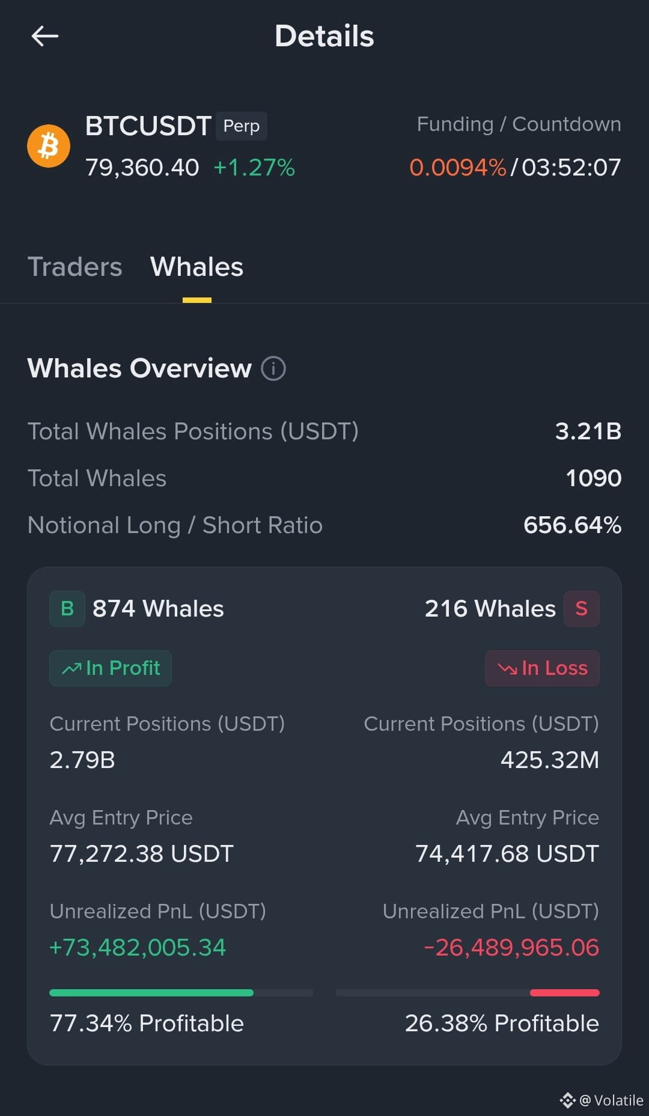Tap the orange Bitcoin logo icon

click(49, 146)
